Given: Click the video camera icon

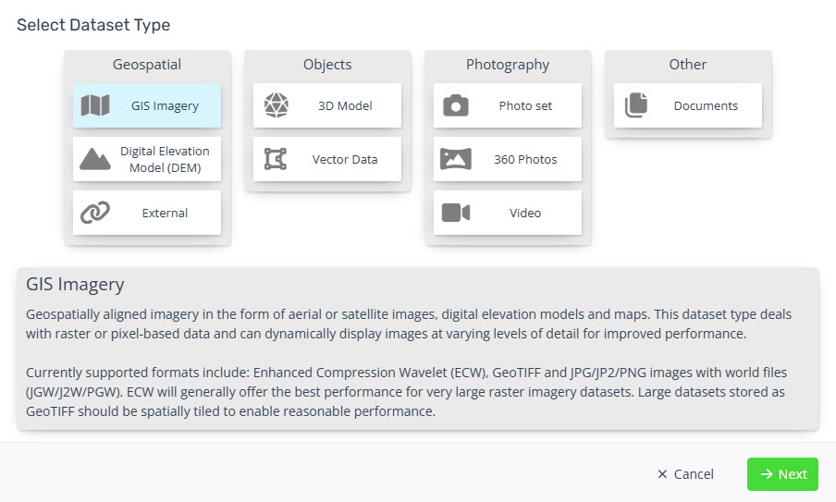Looking at the screenshot, I should click(456, 213).
